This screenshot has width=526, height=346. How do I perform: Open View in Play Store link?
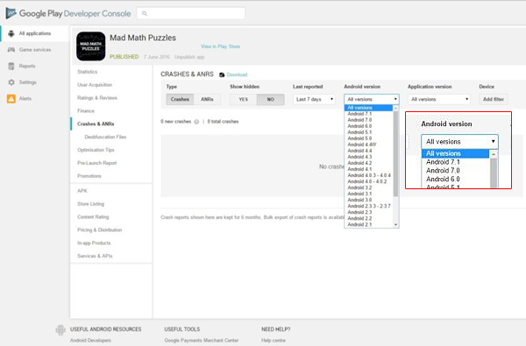(220, 46)
